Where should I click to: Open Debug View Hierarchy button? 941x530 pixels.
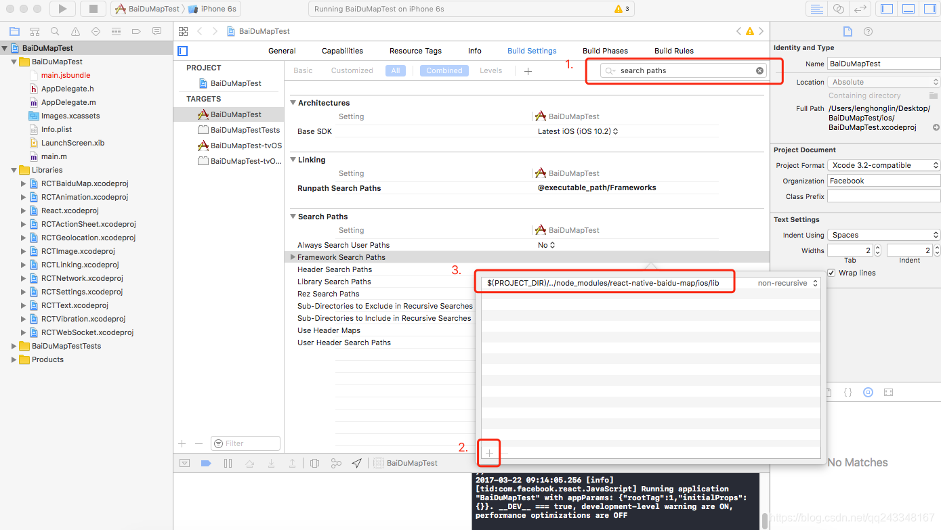[x=315, y=463]
